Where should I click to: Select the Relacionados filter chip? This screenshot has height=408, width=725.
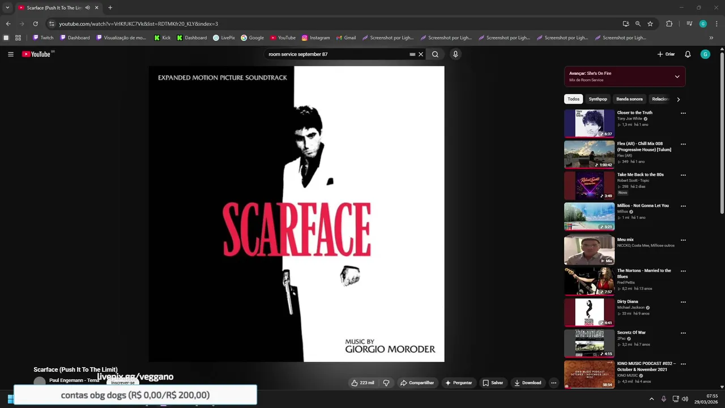[x=660, y=99]
